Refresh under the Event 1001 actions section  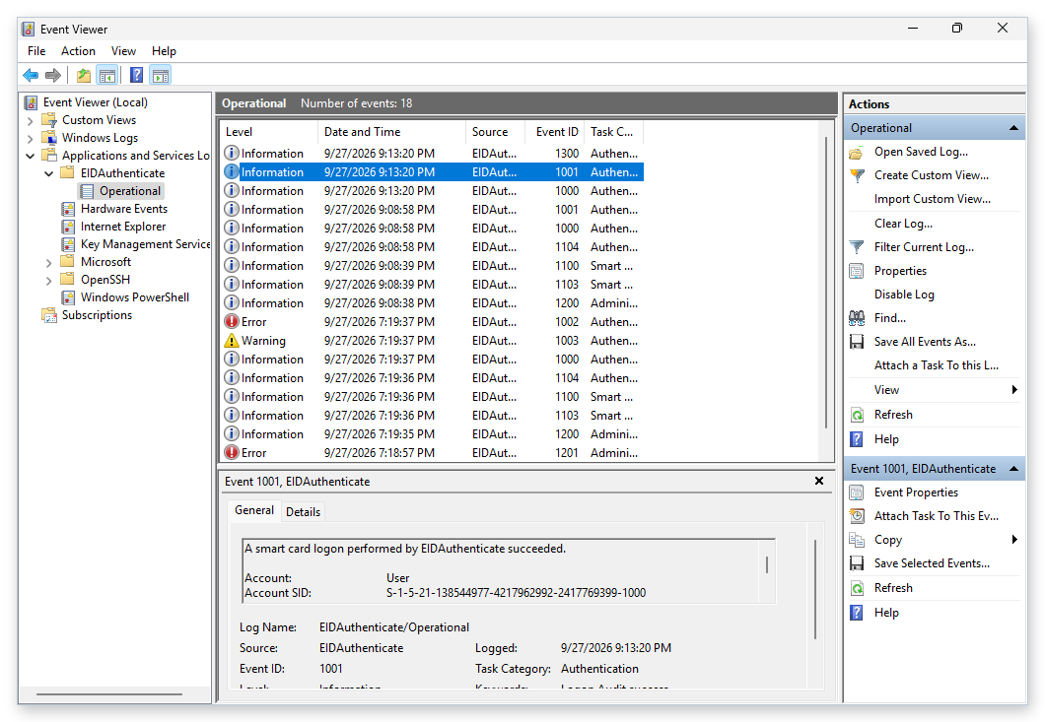893,588
